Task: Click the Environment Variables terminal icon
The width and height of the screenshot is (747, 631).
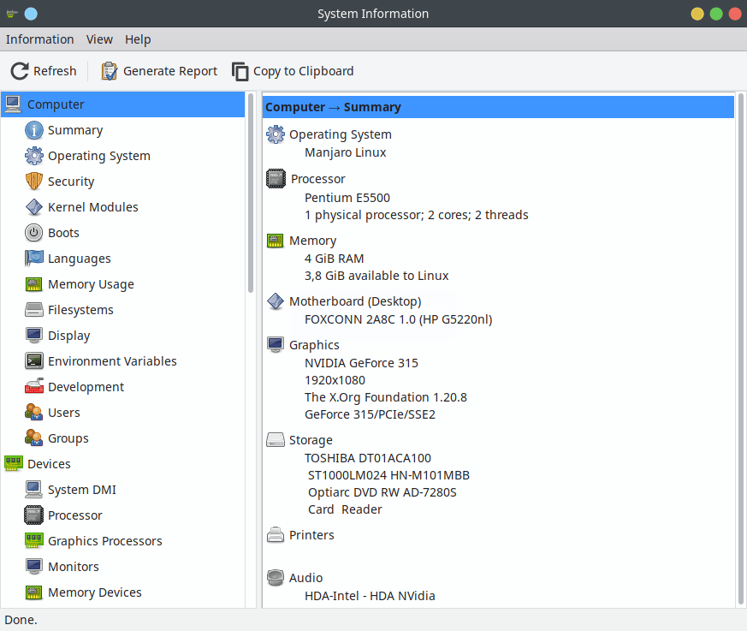Action: (x=34, y=361)
